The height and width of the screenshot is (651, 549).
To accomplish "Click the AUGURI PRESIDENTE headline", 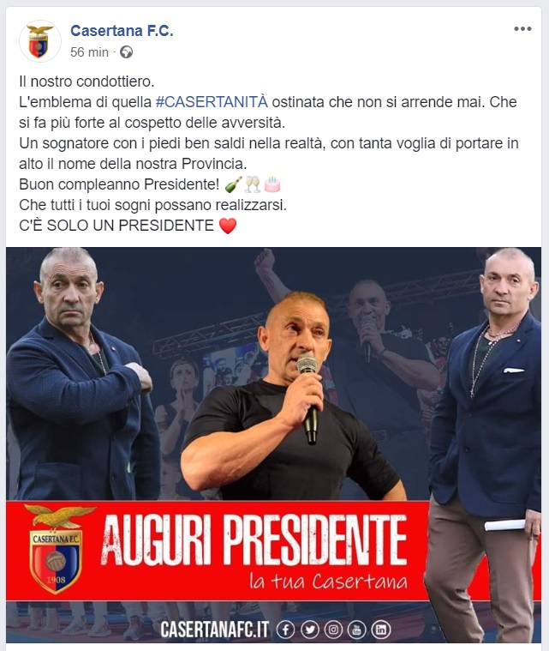I will pyautogui.click(x=254, y=540).
